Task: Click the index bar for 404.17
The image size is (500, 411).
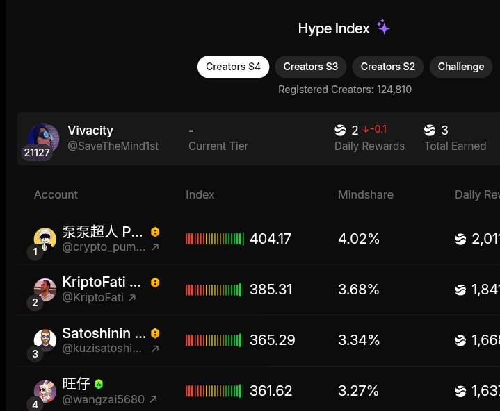Action: [215, 239]
